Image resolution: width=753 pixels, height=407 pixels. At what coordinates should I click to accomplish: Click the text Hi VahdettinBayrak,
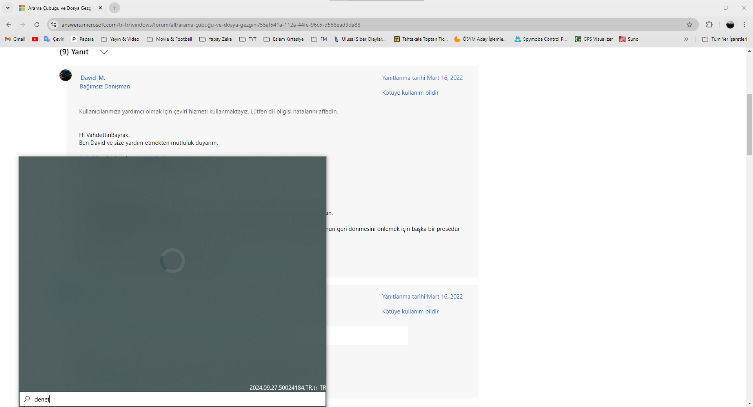point(104,135)
